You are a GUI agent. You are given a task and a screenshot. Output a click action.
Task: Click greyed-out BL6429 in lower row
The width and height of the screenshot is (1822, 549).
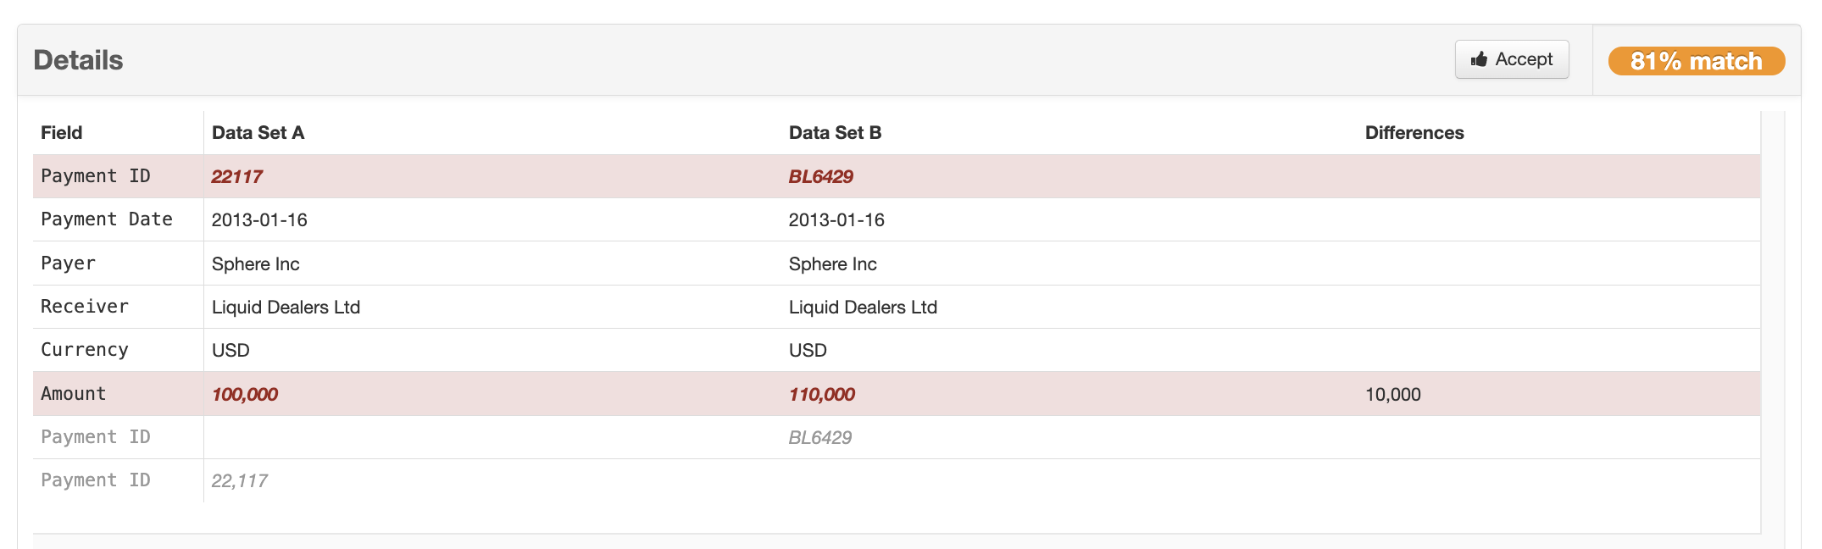pos(819,437)
